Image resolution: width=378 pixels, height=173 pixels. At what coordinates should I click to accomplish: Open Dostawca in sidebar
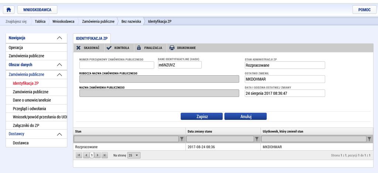pyautogui.click(x=37, y=143)
